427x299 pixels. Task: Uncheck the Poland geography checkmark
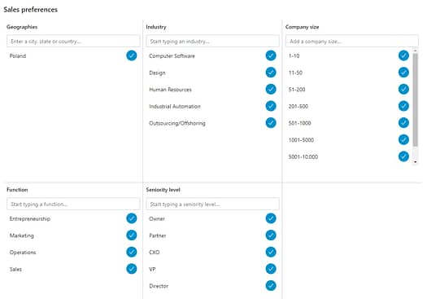tap(132, 55)
